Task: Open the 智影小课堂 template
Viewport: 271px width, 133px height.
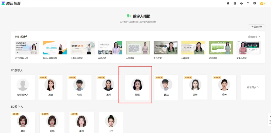Action: [248, 48]
